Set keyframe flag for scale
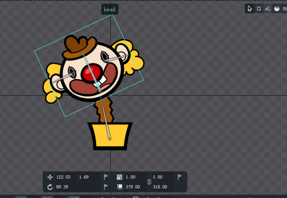The height and width of the screenshot is (198, 287). coord(180,177)
